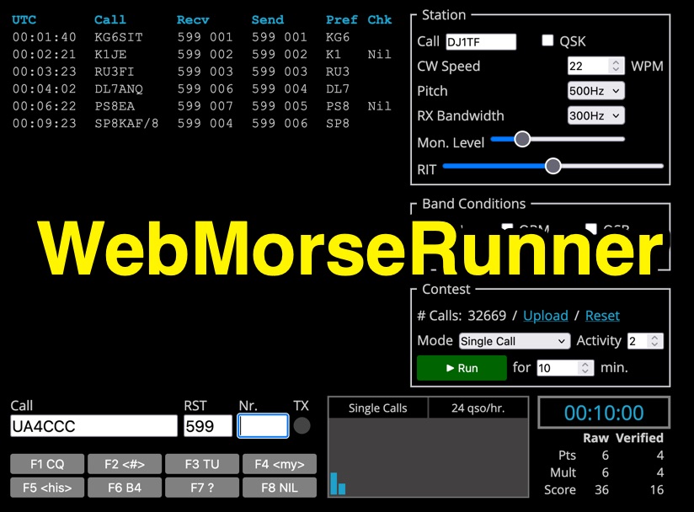Click the 24 qso/hr. rate label
This screenshot has width=694, height=512.
pos(478,408)
